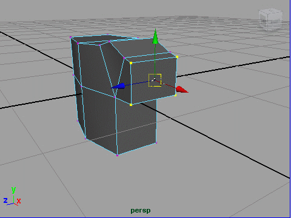This screenshot has height=218, width=291.
Task: Click the yellow center square of the manipulator
Action: [155, 80]
